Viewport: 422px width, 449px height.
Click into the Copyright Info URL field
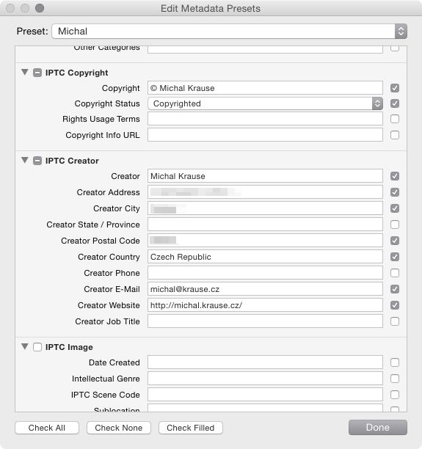pos(265,135)
